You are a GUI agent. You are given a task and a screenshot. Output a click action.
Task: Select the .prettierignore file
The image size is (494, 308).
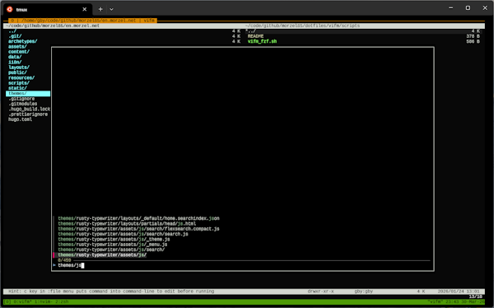coord(28,114)
